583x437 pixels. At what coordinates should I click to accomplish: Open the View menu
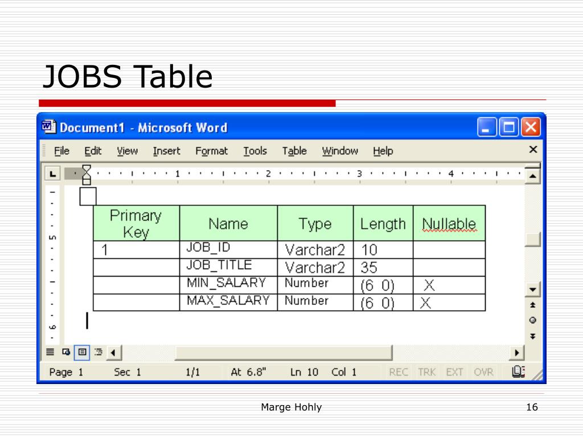(127, 151)
